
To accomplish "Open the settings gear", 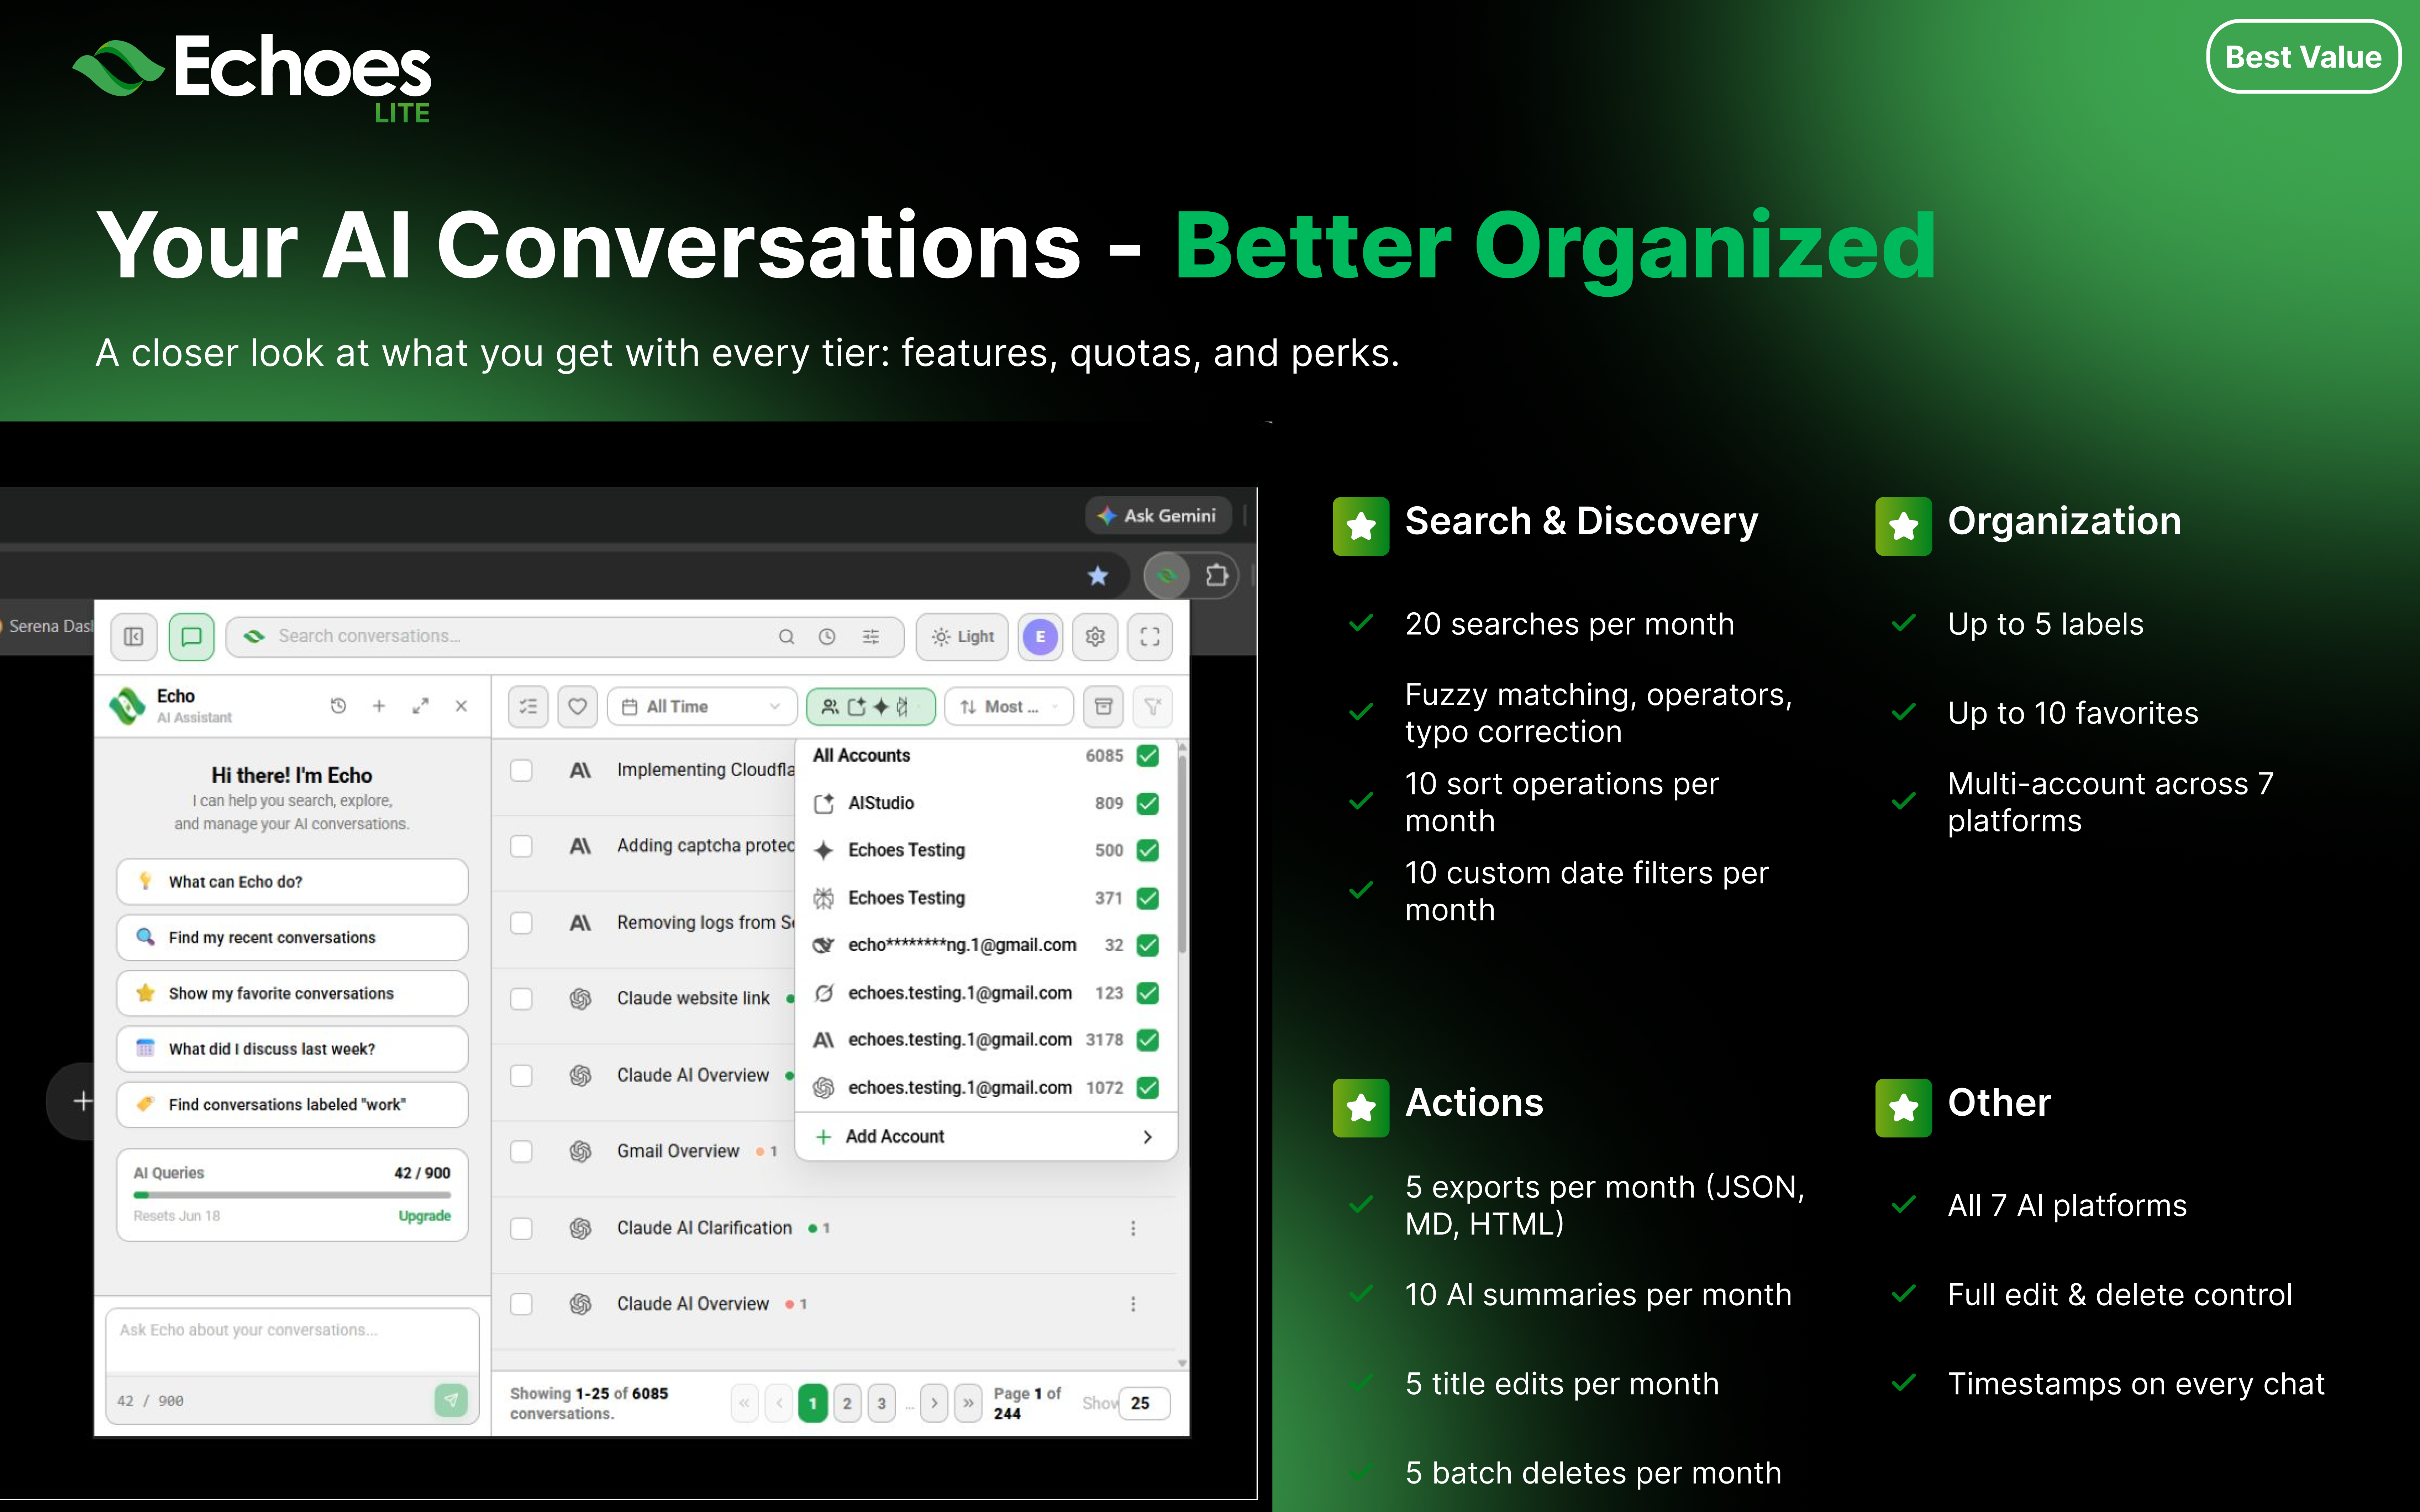I will [1095, 637].
